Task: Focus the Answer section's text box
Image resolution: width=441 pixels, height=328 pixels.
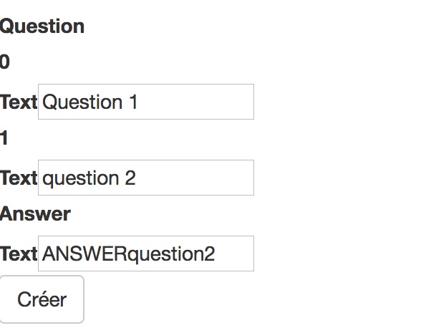Action: click(x=146, y=254)
